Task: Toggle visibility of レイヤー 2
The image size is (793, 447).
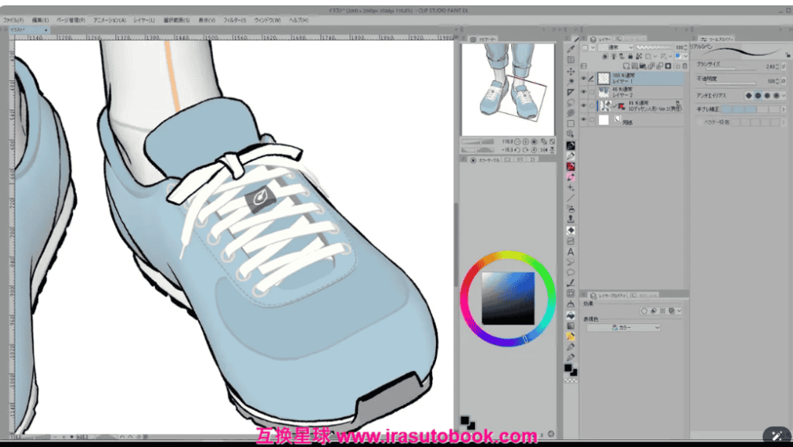Action: pyautogui.click(x=584, y=92)
